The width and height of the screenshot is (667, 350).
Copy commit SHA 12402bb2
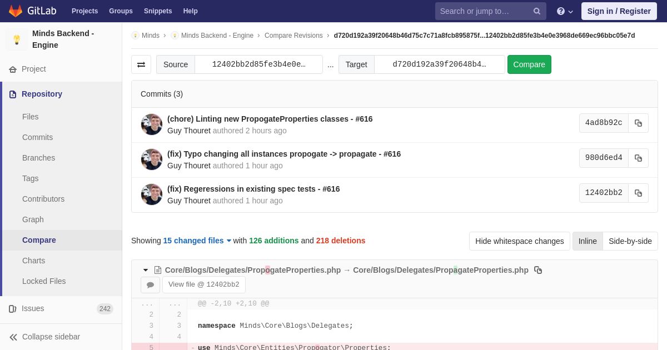click(x=638, y=193)
